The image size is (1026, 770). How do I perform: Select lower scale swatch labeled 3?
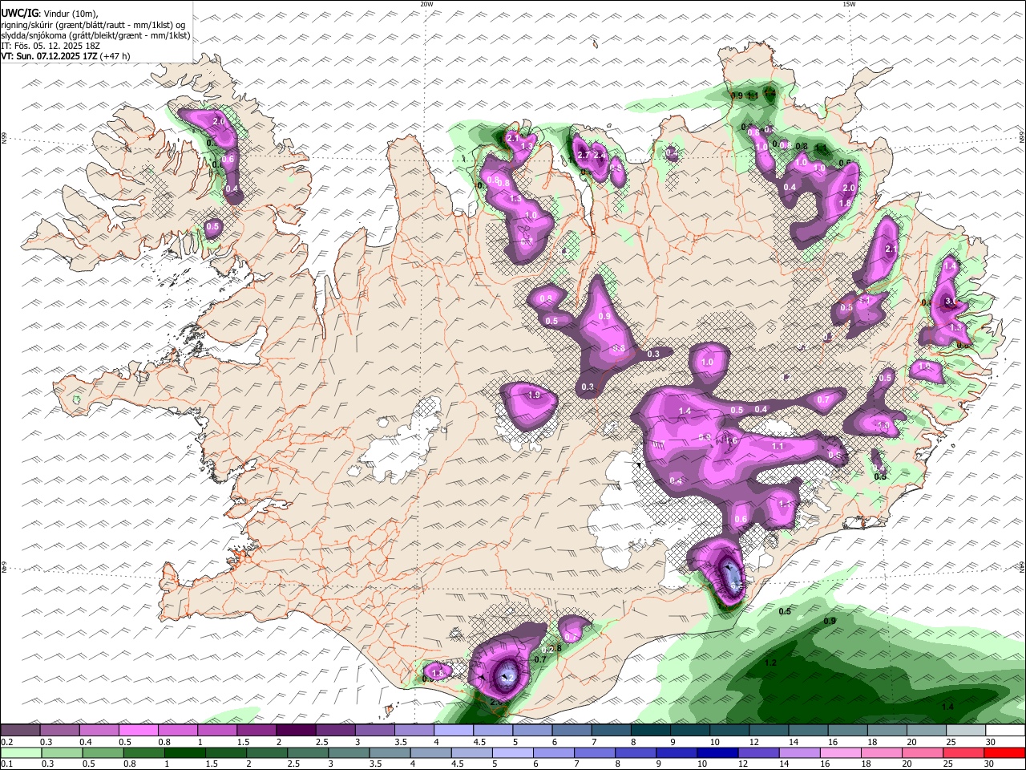(349, 752)
